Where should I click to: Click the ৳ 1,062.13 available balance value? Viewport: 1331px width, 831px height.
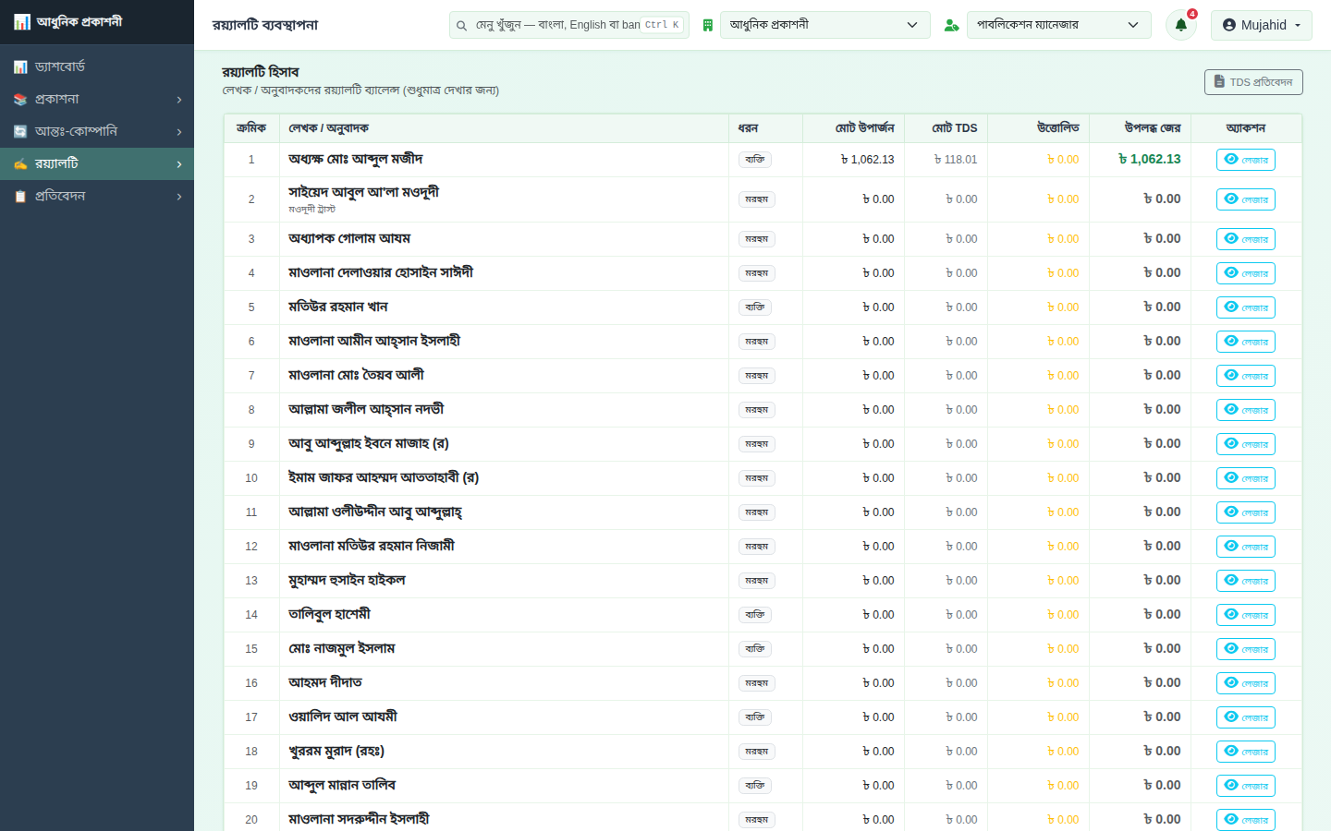tap(1150, 160)
